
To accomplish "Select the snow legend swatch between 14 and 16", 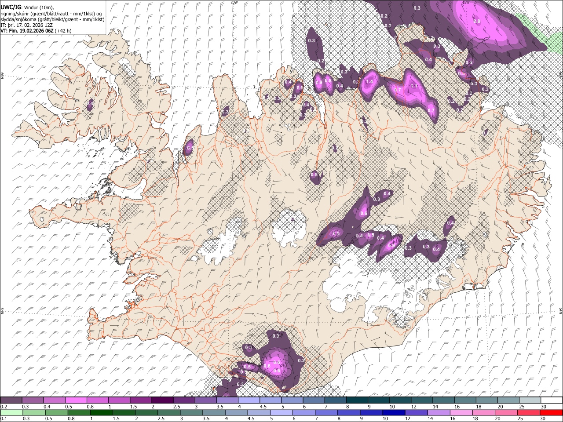I will (x=443, y=400).
